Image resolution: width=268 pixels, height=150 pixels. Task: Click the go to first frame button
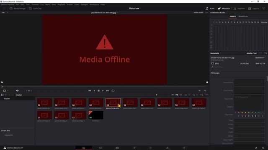(90, 91)
